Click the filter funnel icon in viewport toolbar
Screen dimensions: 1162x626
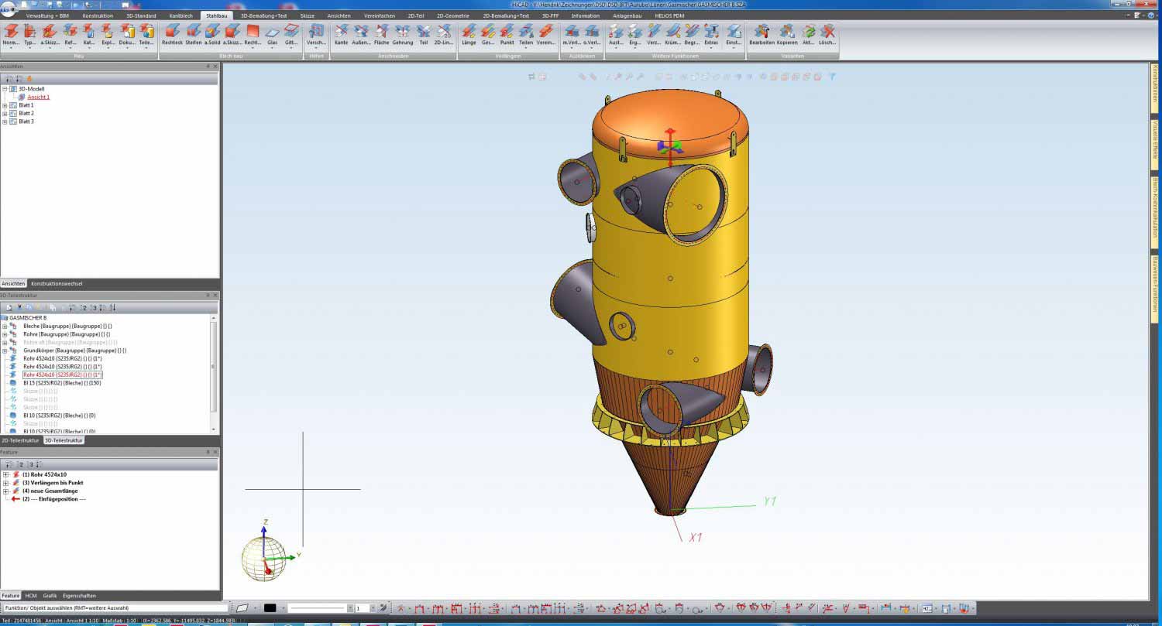pyautogui.click(x=832, y=77)
